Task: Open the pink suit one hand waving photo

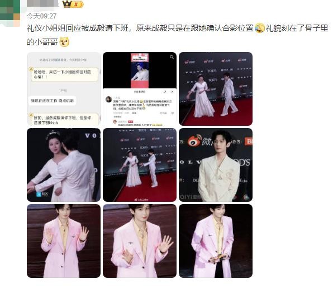Action: pos(140,241)
